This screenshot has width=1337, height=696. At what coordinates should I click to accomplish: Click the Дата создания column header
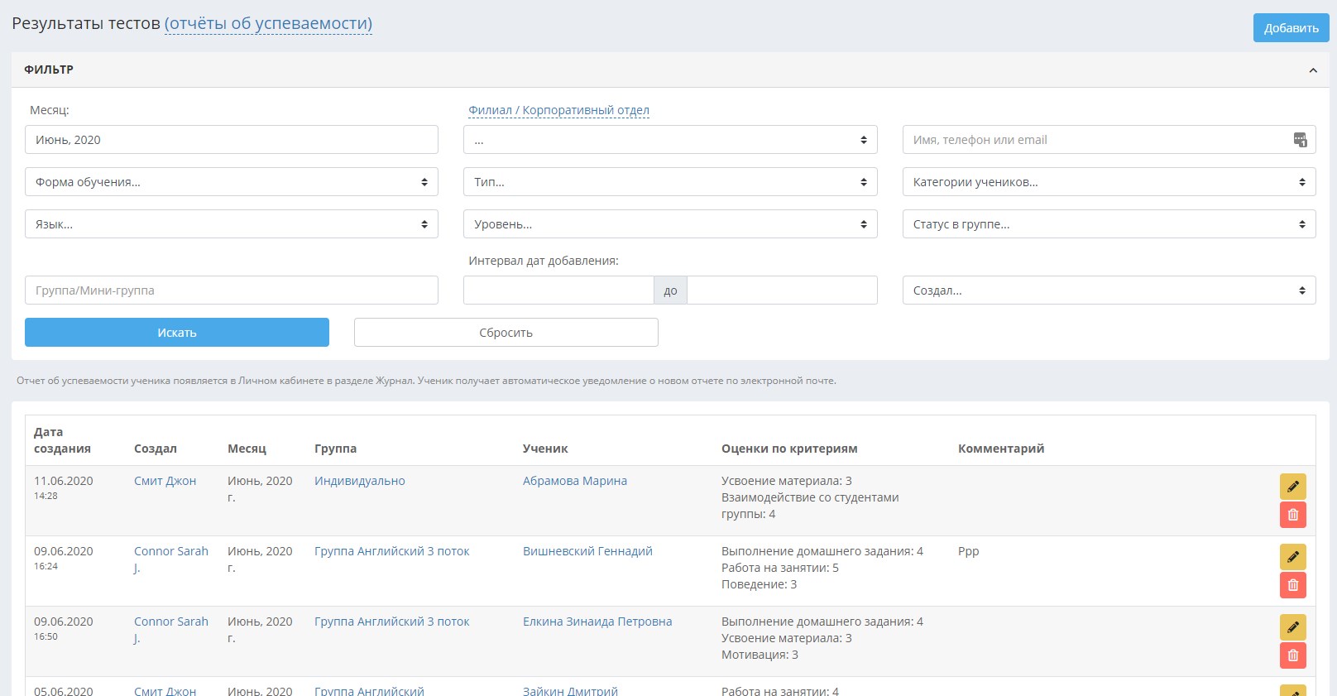click(62, 440)
